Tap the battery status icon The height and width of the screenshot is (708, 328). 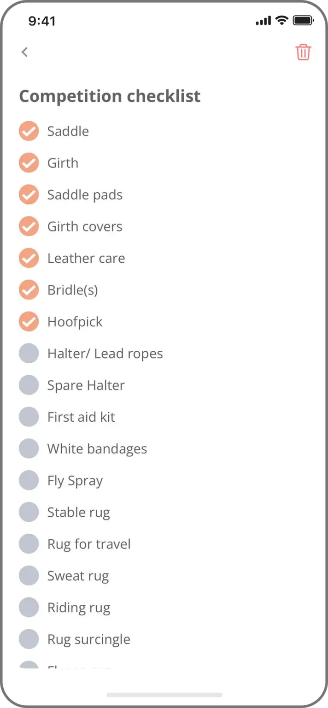(x=303, y=20)
